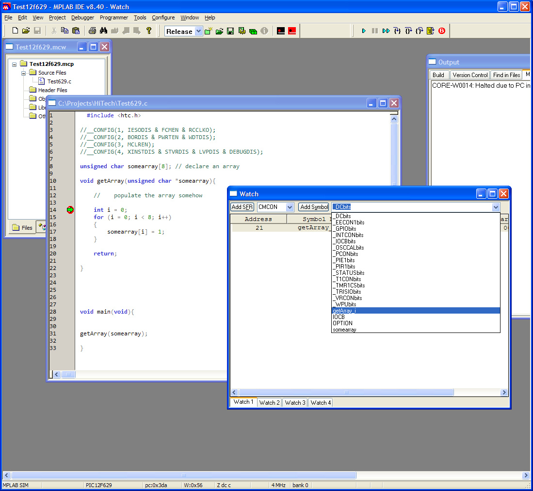The height and width of the screenshot is (491, 533).
Task: Start Animate with the double-arrow icon
Action: tap(386, 31)
